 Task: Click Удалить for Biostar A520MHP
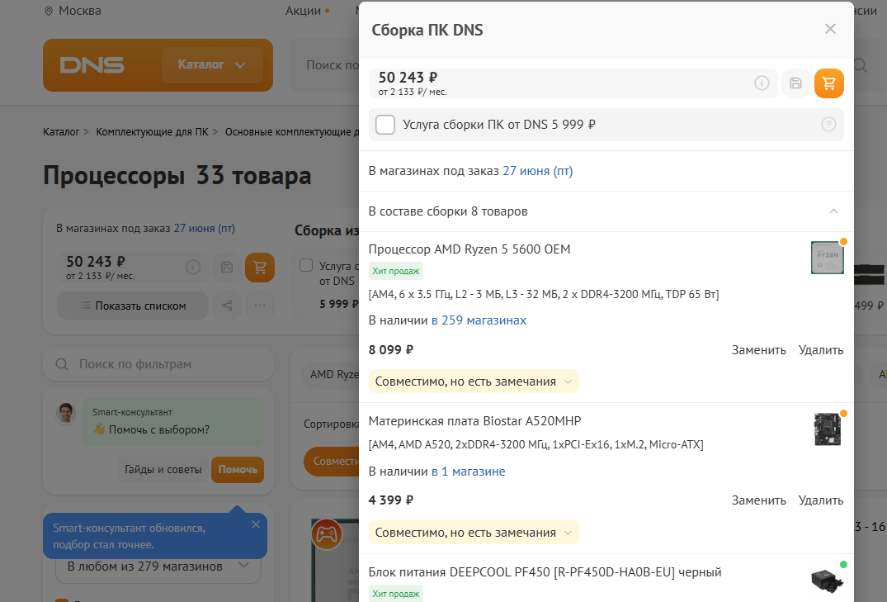click(x=821, y=500)
